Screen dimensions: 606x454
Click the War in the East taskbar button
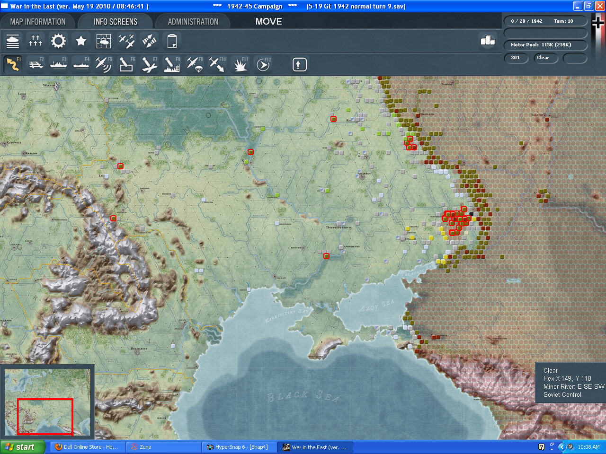[x=315, y=447]
